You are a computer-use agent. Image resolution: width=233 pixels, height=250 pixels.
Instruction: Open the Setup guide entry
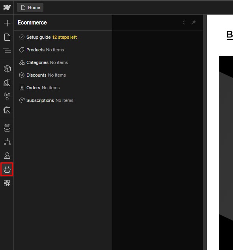pos(63,37)
